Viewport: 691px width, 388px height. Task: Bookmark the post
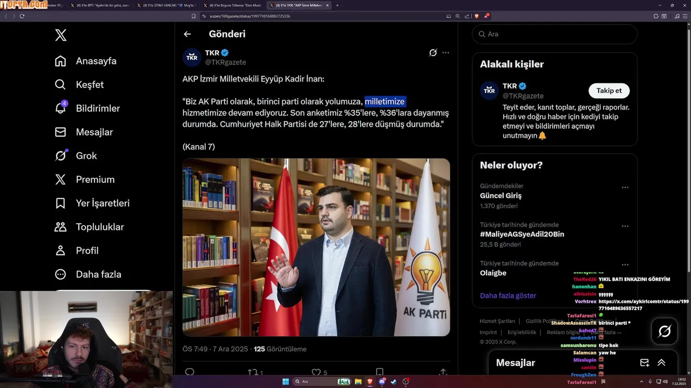coord(380,372)
